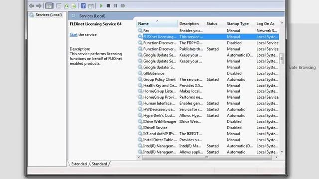Click the horizontal scrollbar left arrow
The image size is (319, 179).
pyautogui.click(x=139, y=157)
